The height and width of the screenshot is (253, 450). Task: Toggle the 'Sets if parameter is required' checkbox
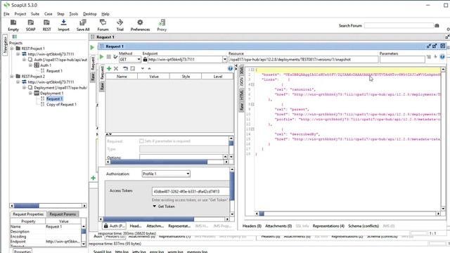(141, 141)
